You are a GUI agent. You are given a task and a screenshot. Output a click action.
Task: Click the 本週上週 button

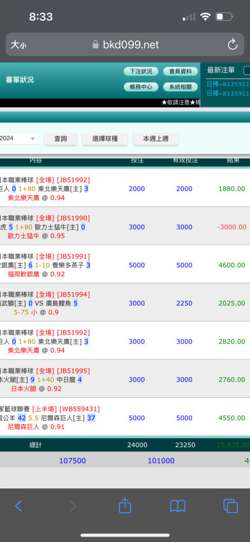pos(156,139)
